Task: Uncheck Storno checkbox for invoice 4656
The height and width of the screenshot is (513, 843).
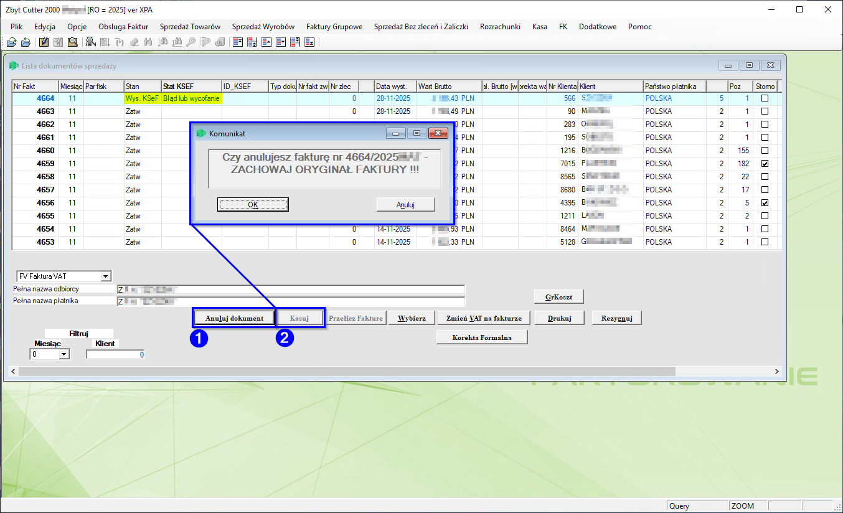Action: pos(765,203)
